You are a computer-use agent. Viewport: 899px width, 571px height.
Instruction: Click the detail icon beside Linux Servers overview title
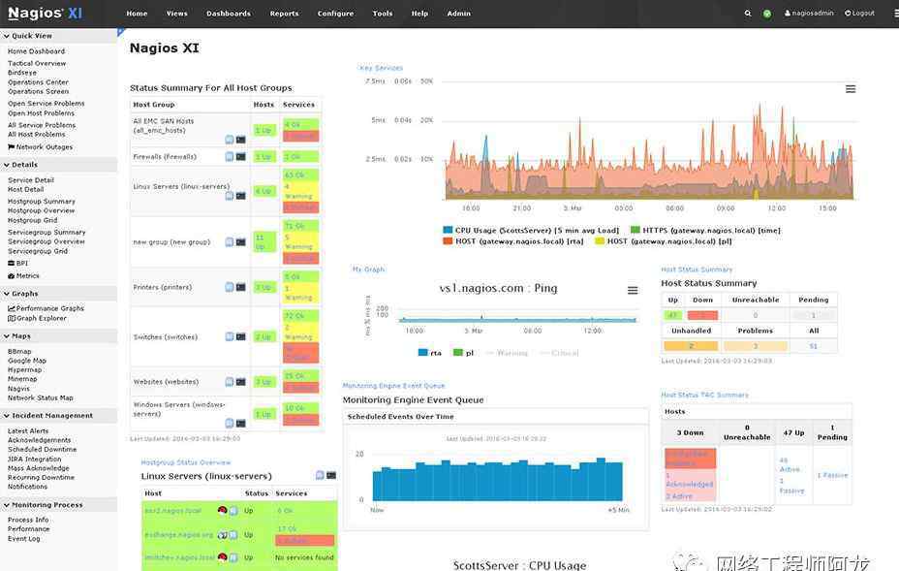(x=320, y=475)
